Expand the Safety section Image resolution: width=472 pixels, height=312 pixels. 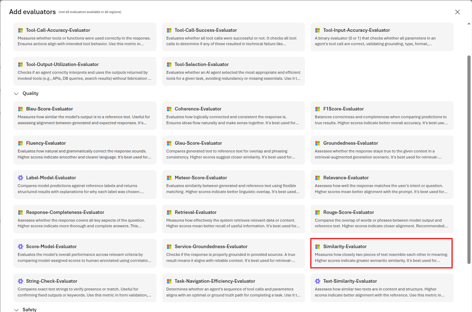tap(16, 310)
